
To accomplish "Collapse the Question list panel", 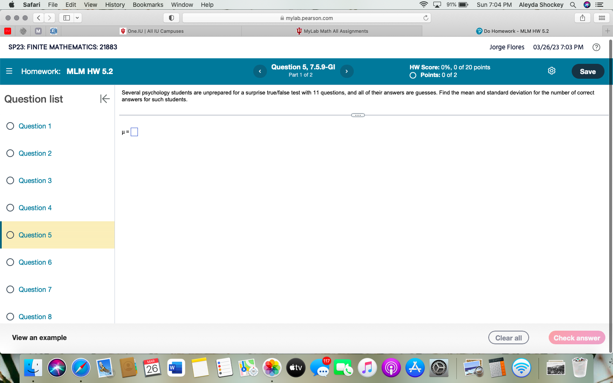I will tap(105, 99).
